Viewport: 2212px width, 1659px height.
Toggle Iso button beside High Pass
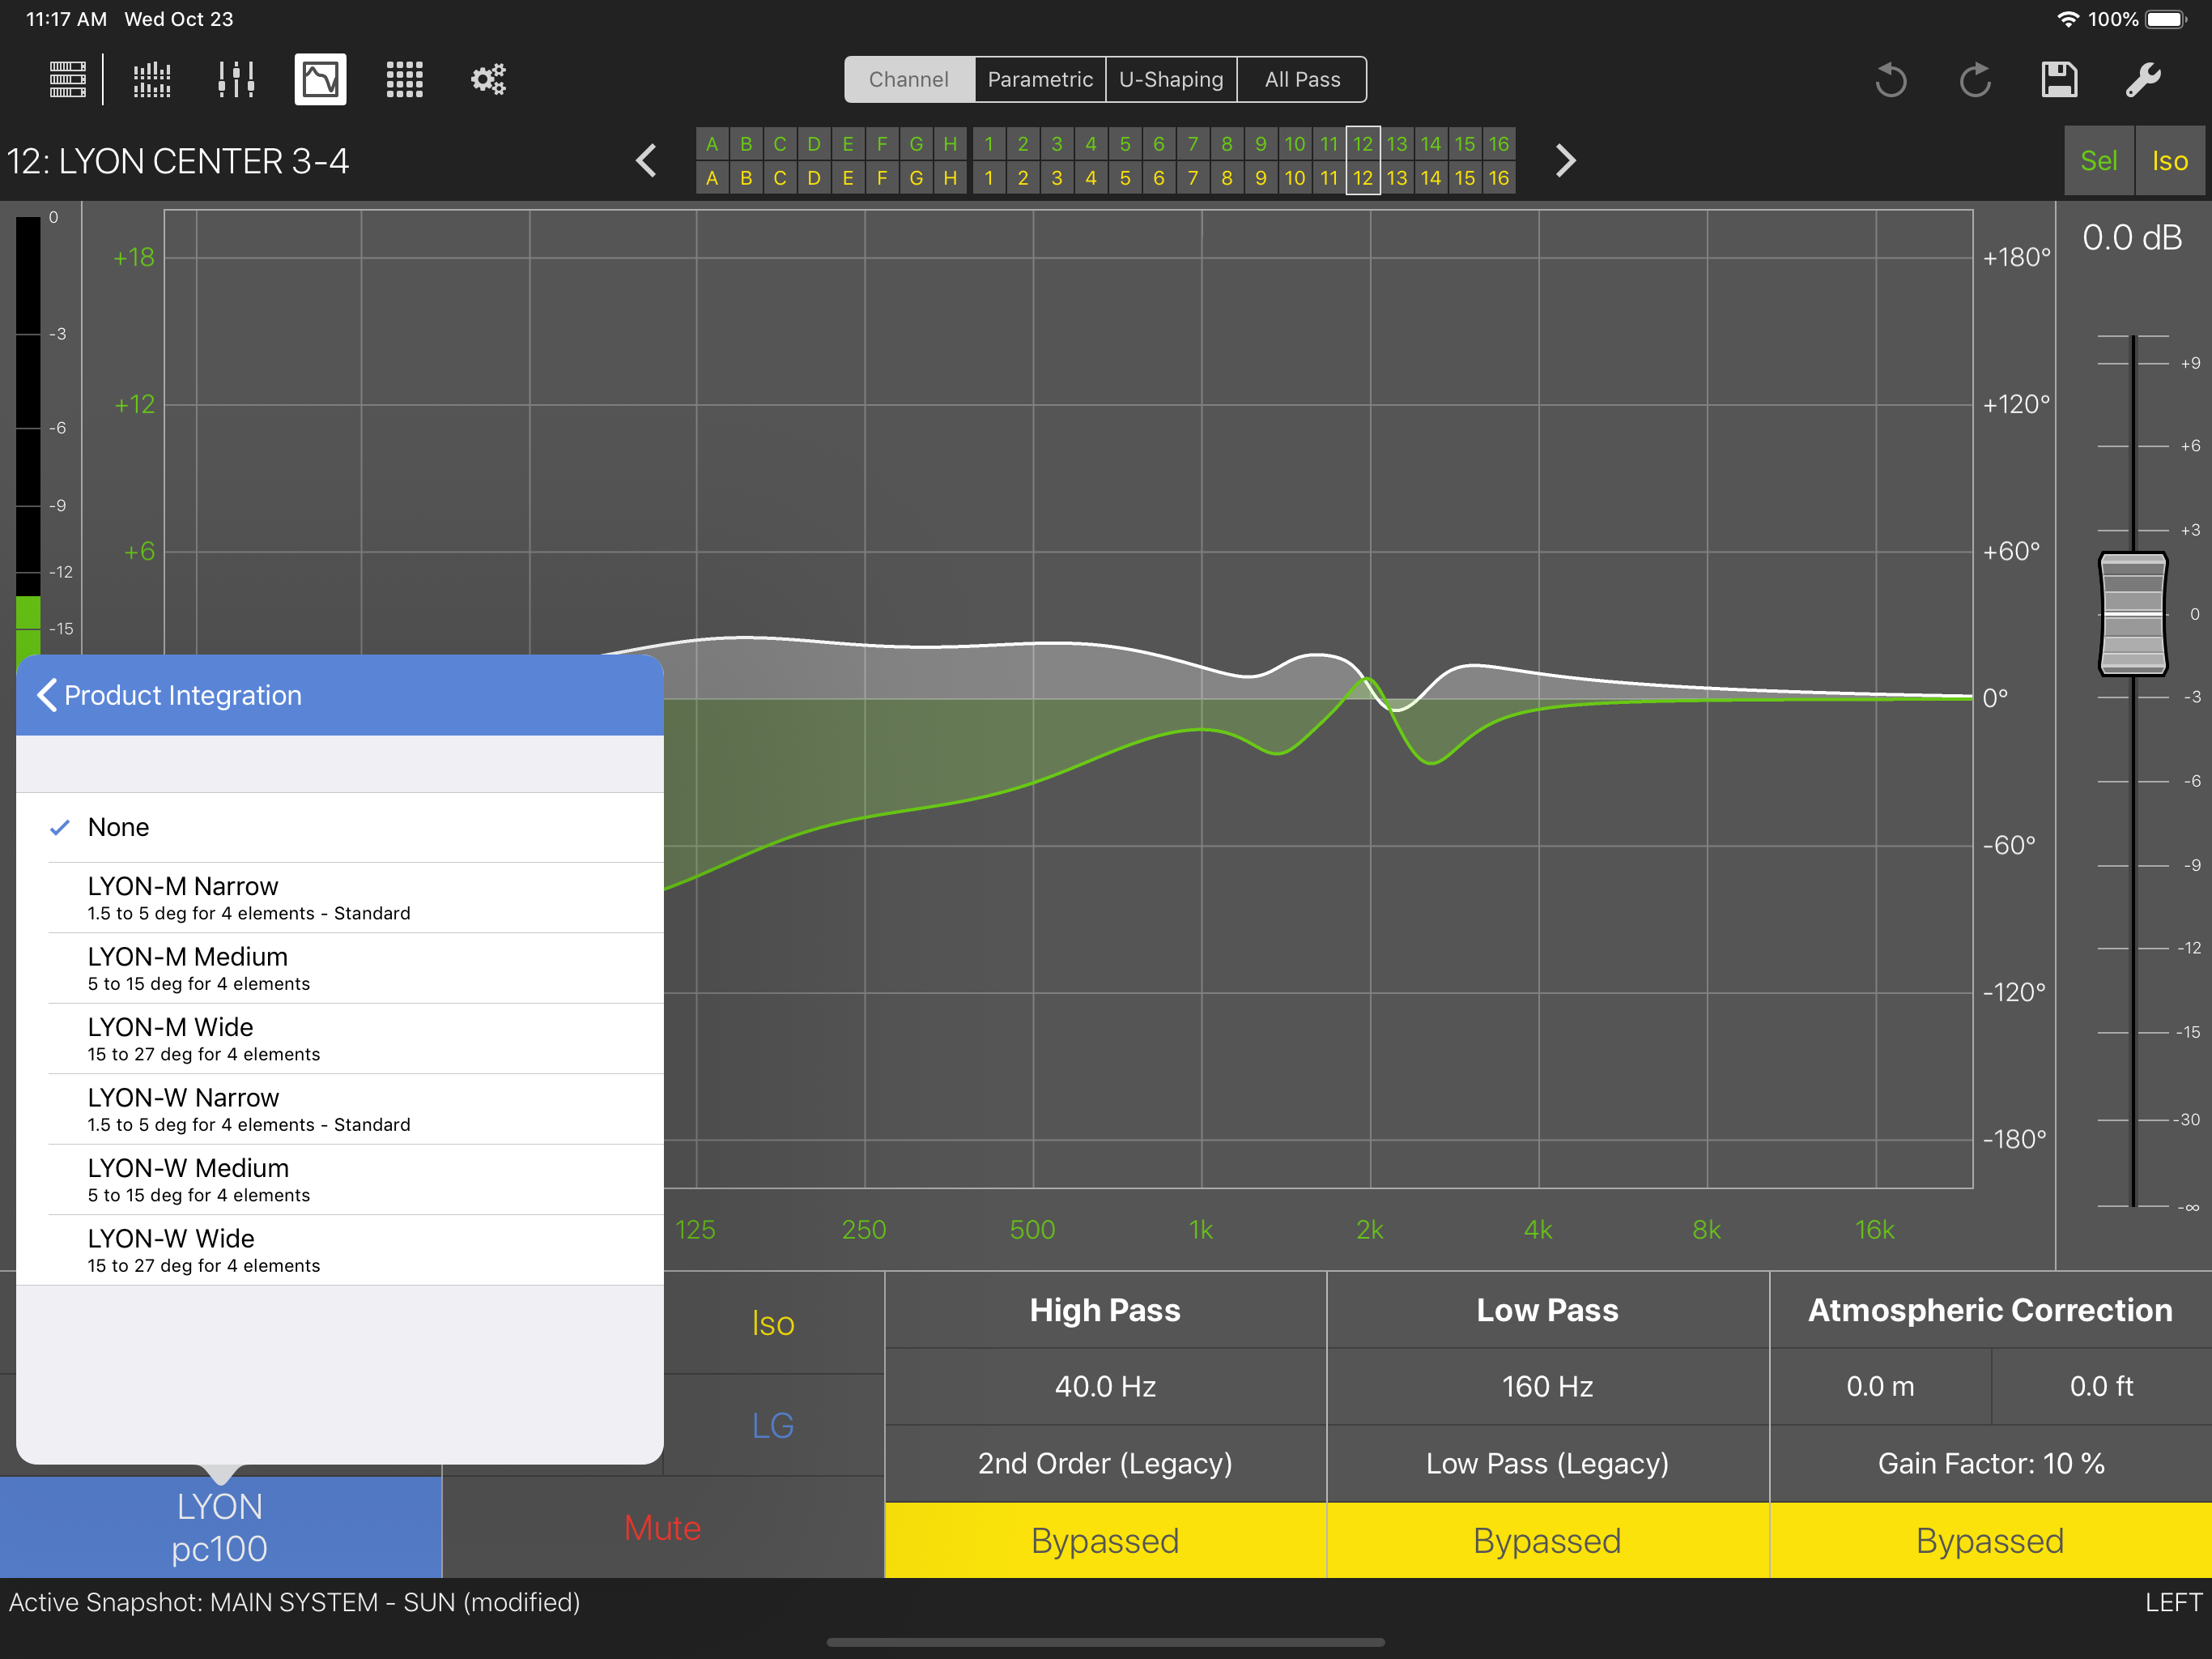[773, 1323]
